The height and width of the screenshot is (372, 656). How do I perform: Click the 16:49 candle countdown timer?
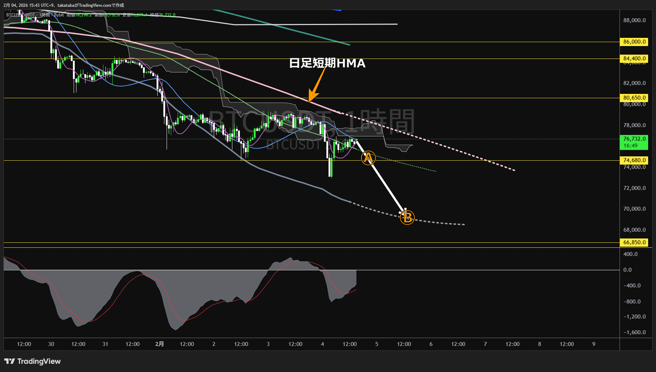coord(630,146)
